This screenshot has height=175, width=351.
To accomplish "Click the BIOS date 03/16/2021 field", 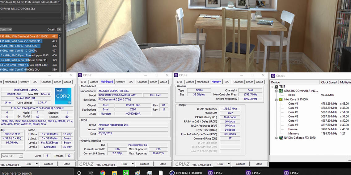I will pos(133,133).
